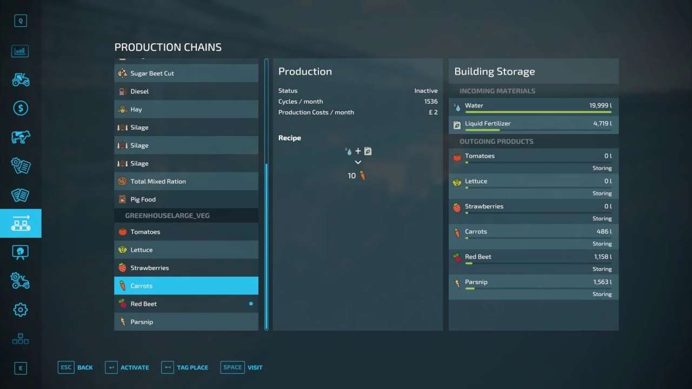The width and height of the screenshot is (692, 389).
Task: Click the recipe down chevron arrow
Action: [x=358, y=163]
